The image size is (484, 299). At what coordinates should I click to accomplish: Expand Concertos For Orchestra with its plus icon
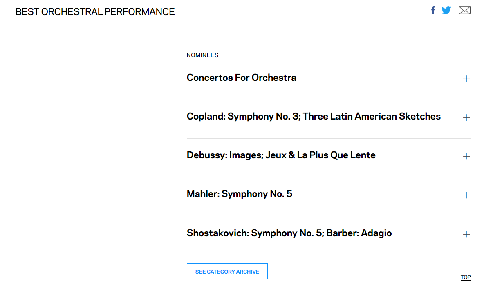(466, 79)
